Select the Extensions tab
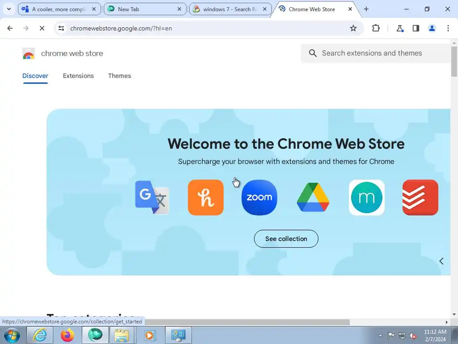The height and width of the screenshot is (344, 458). point(78,76)
